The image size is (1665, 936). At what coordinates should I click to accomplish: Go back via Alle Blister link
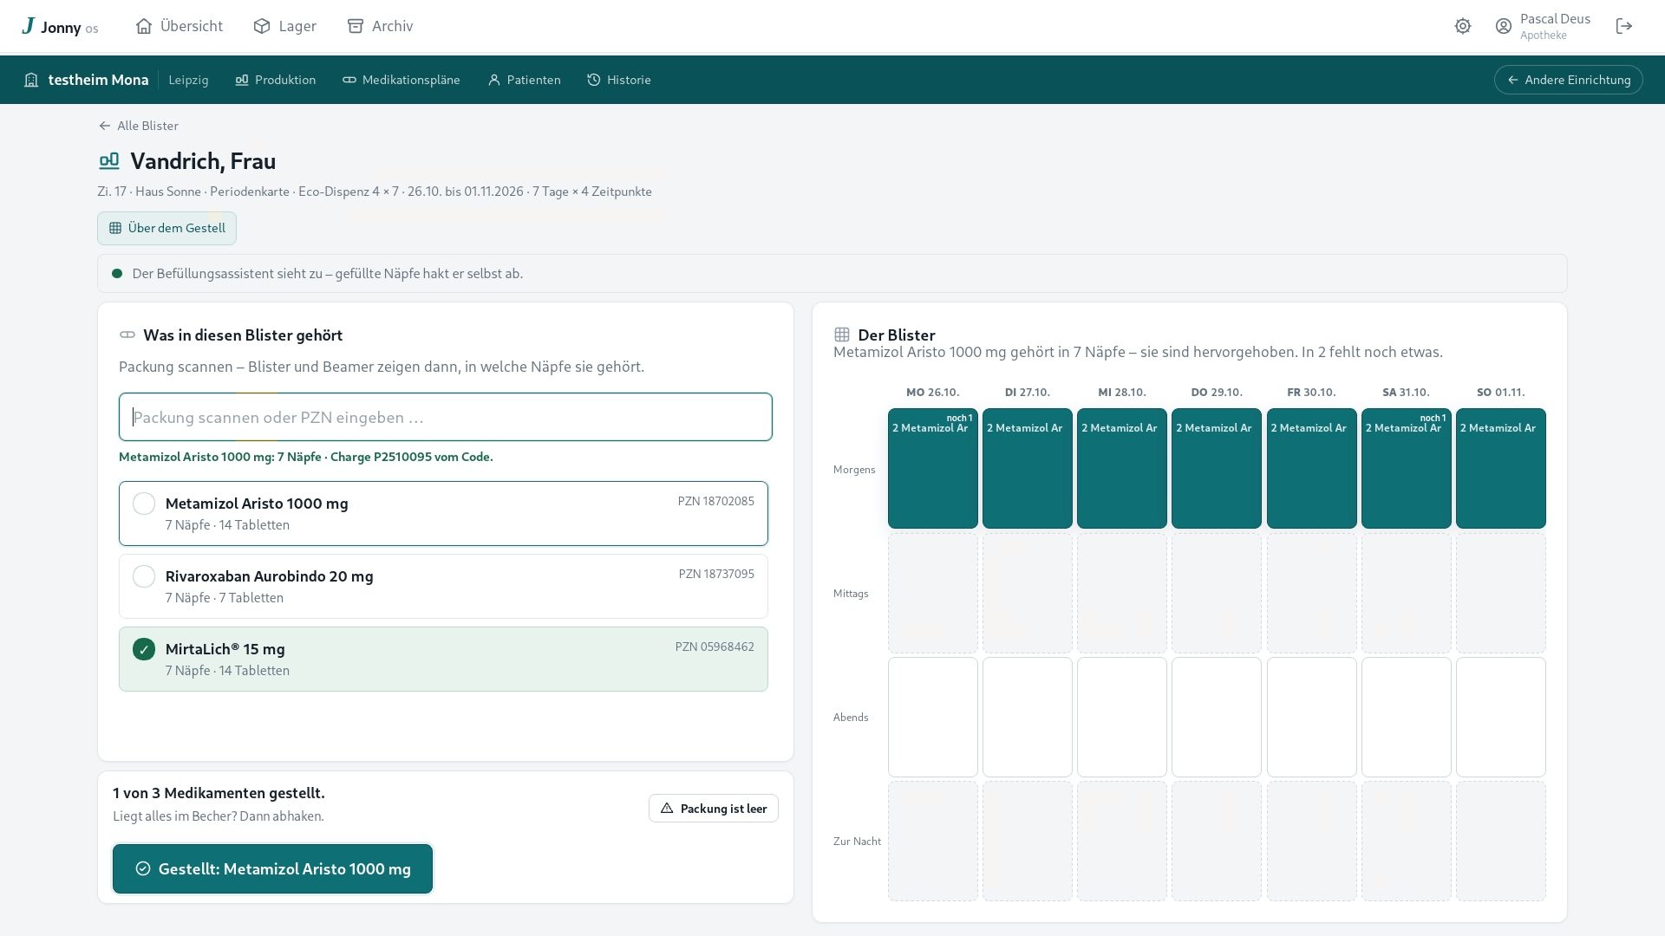[x=139, y=126]
